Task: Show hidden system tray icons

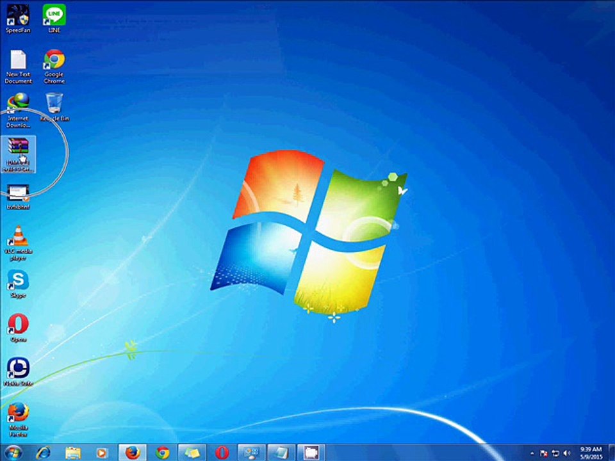Action: click(x=532, y=453)
